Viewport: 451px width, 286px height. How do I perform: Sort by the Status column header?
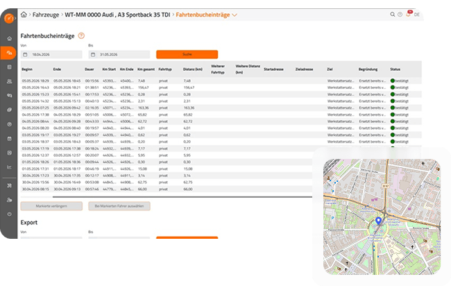(395, 69)
